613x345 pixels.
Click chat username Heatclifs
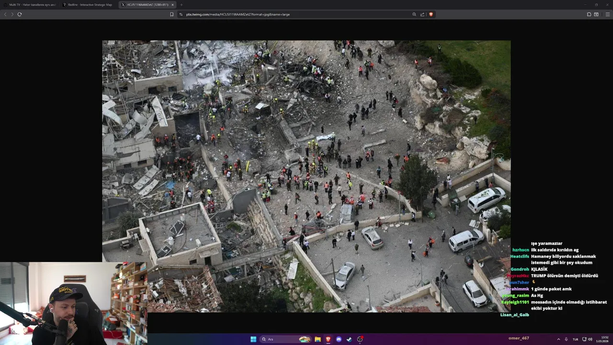[520, 256]
